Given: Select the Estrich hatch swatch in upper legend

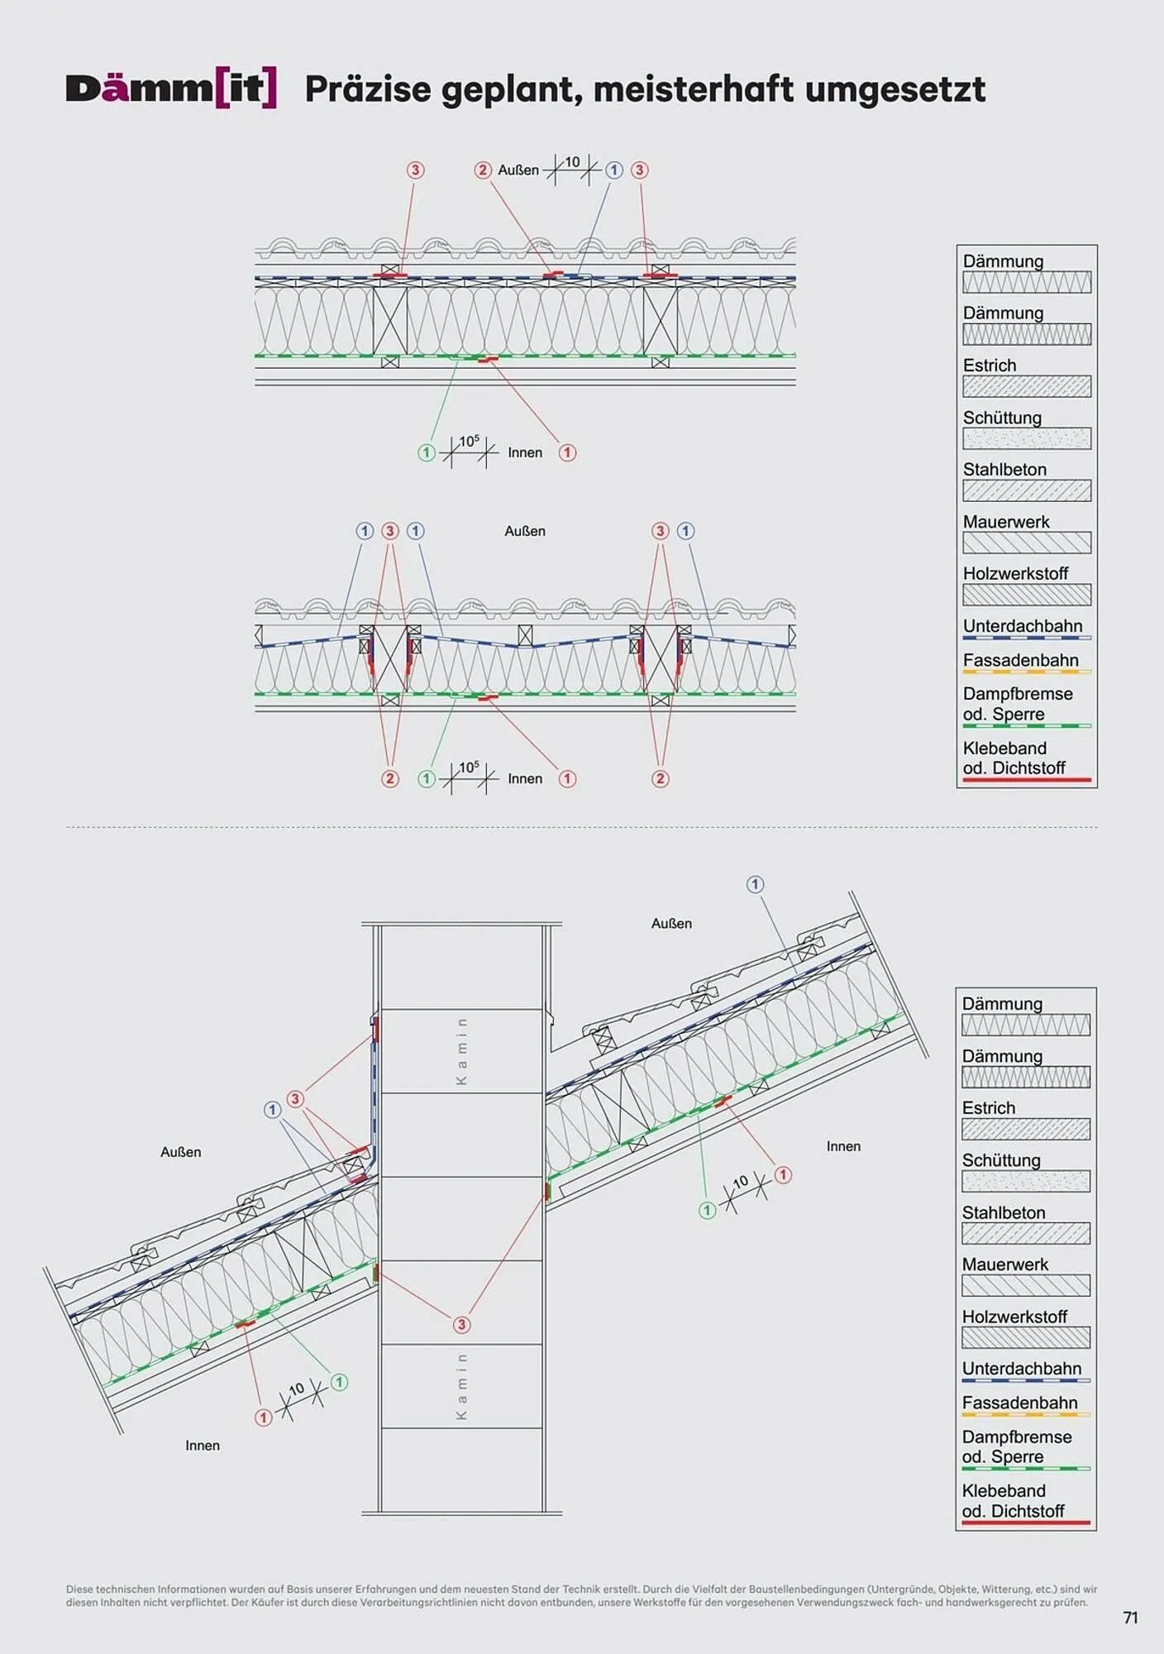Looking at the screenshot, I should pos(1026,386).
